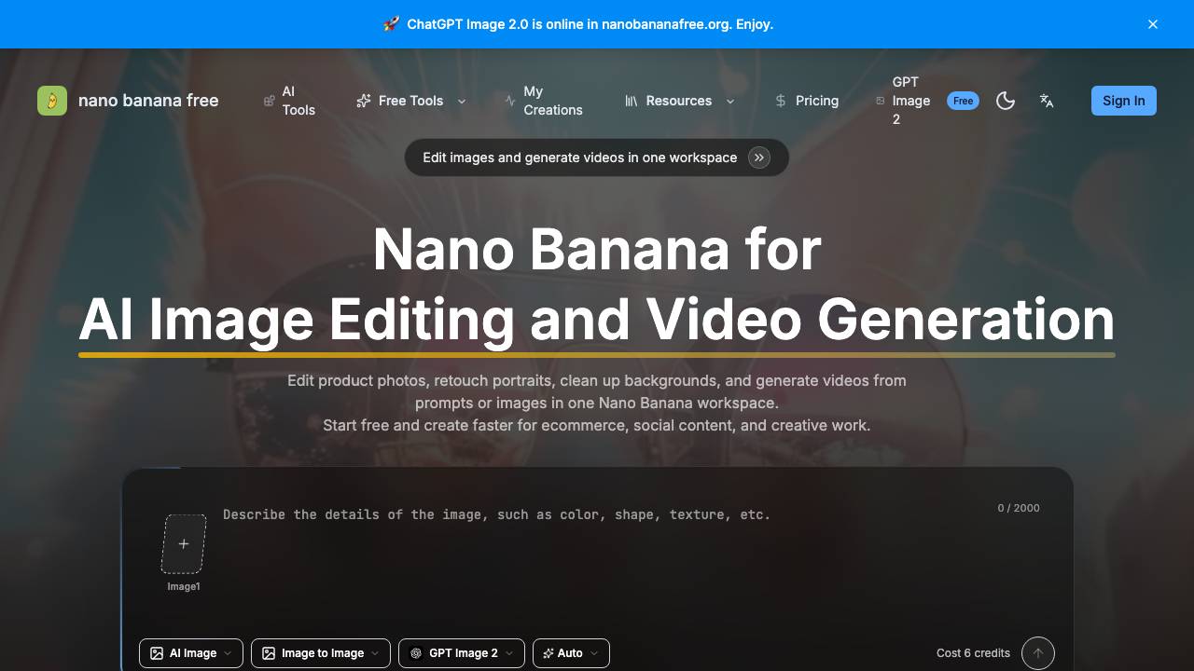This screenshot has height=671, width=1194.
Task: Click the Image1 label under the upload box
Action: [184, 586]
